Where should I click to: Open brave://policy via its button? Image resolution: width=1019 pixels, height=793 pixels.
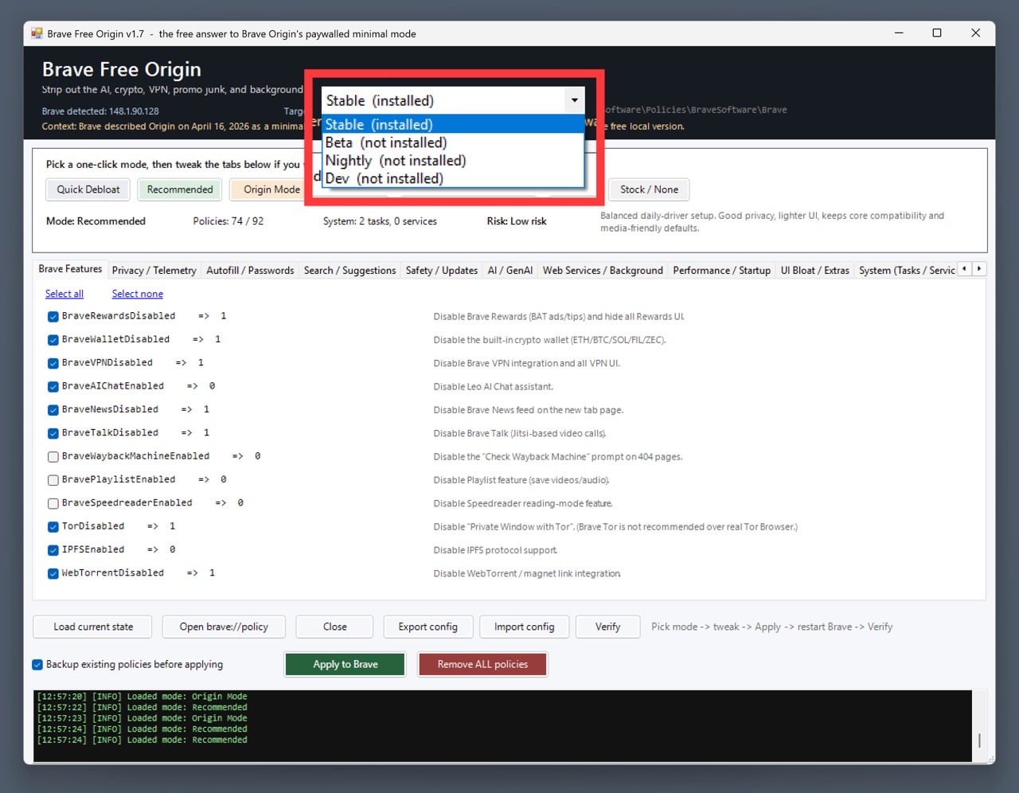tap(224, 627)
